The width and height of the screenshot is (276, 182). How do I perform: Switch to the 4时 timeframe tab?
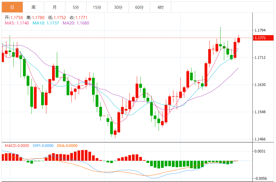(160, 7)
